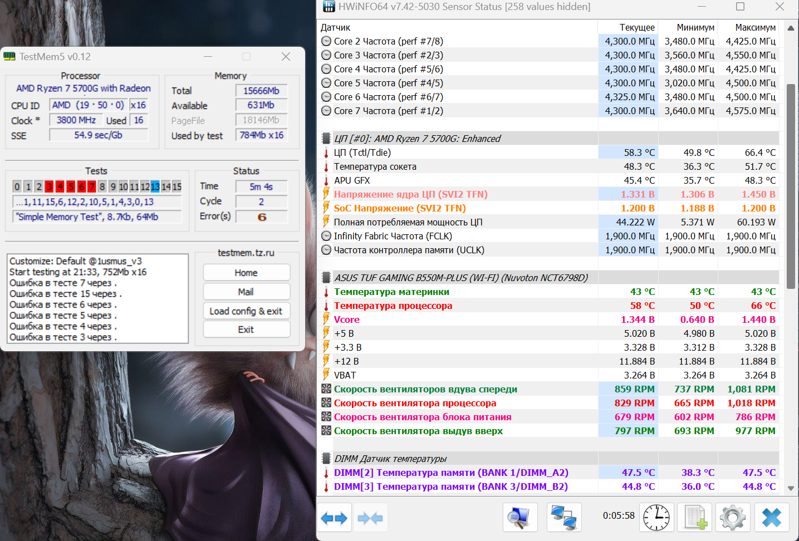Click the Exit button in TestMem5
Viewport: 799px width, 541px height.
(246, 329)
